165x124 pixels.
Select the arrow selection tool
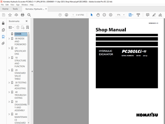92,15
